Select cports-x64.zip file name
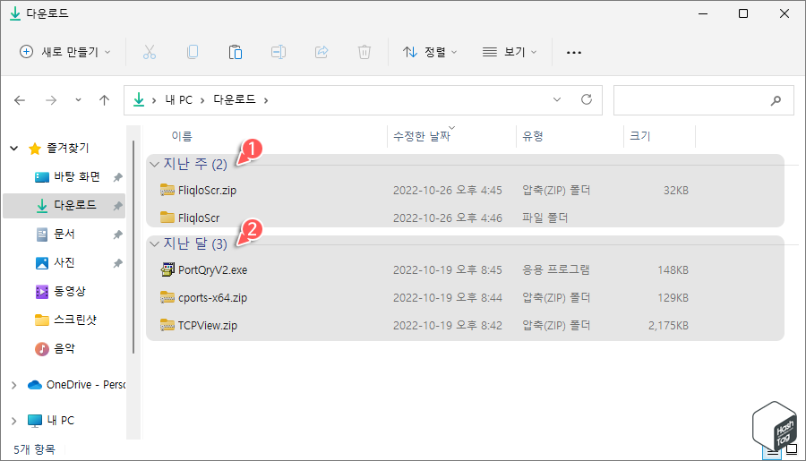This screenshot has width=806, height=461. (213, 297)
